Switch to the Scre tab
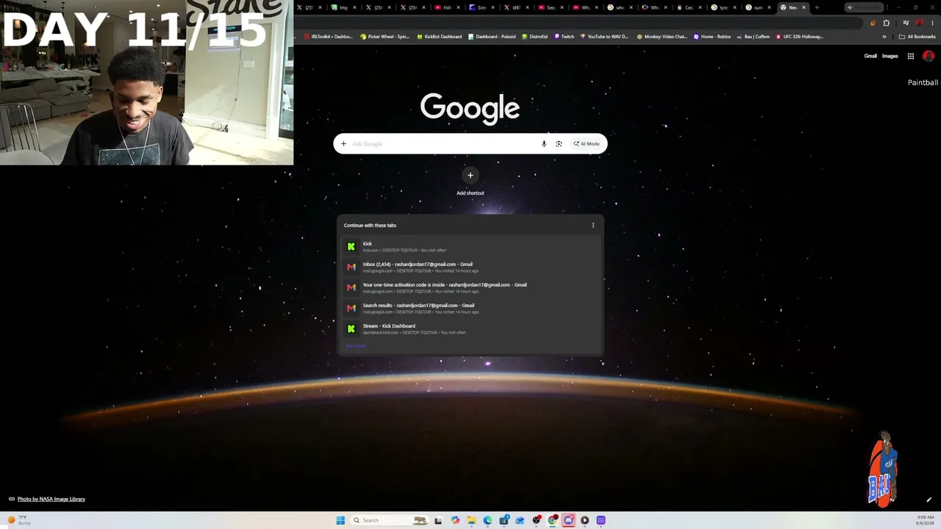 pos(482,7)
